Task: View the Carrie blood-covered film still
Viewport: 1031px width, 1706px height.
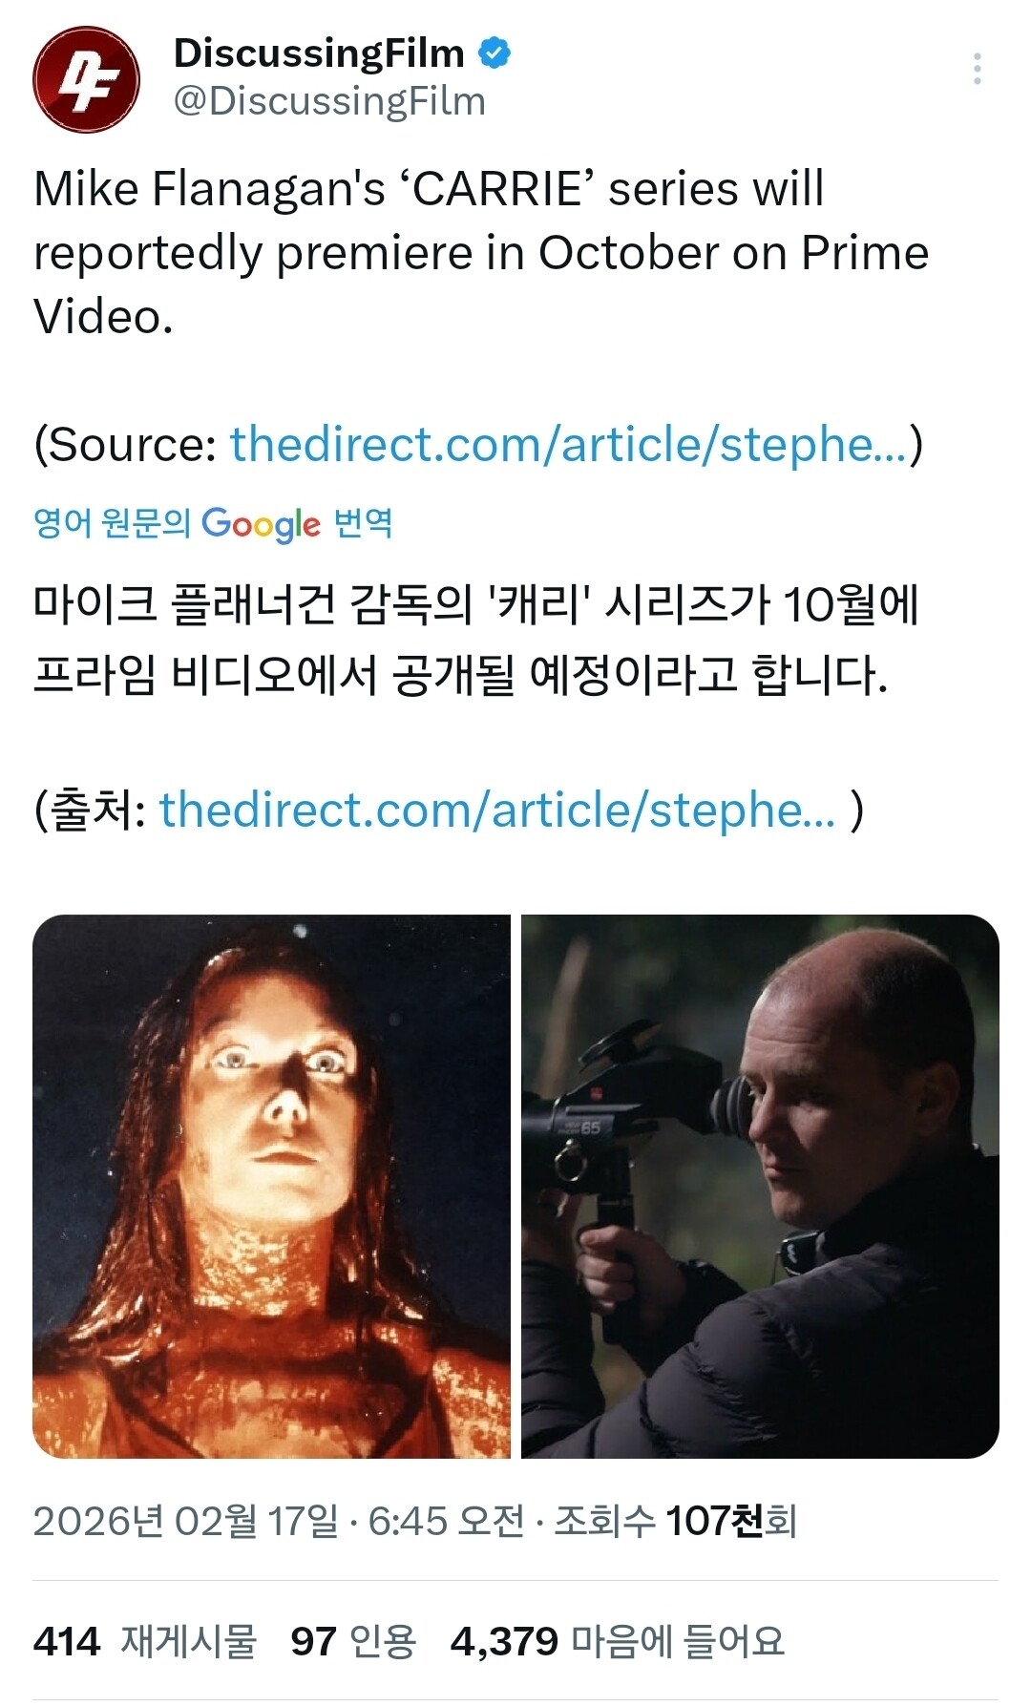Action: tap(271, 1186)
